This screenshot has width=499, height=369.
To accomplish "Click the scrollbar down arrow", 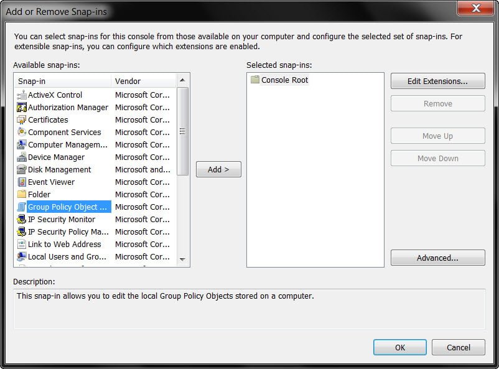I will (182, 259).
